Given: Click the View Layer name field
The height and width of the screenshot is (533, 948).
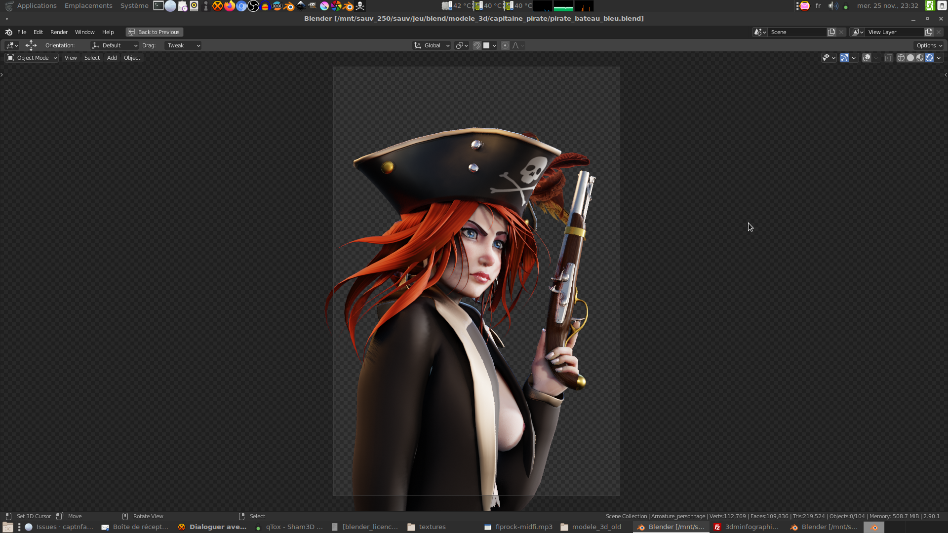Looking at the screenshot, I should [x=895, y=32].
